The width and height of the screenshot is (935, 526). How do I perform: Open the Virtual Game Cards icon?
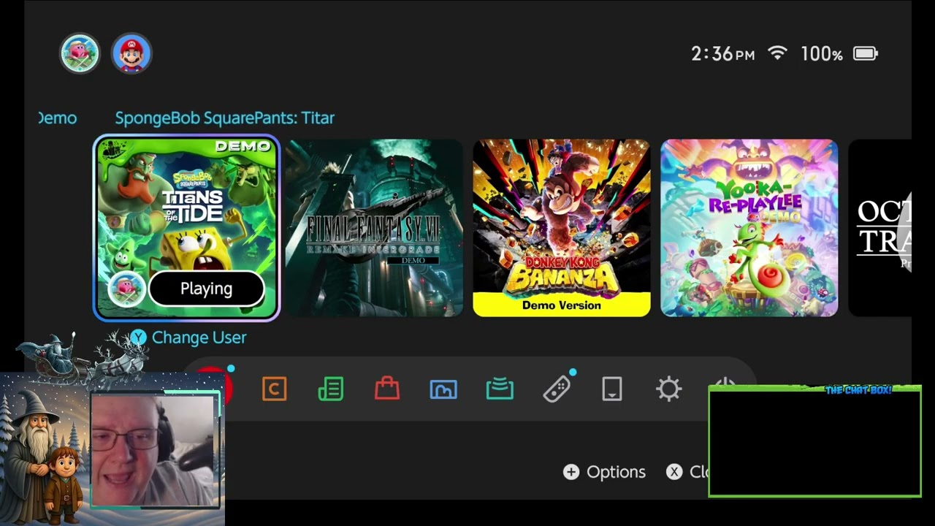tap(612, 389)
